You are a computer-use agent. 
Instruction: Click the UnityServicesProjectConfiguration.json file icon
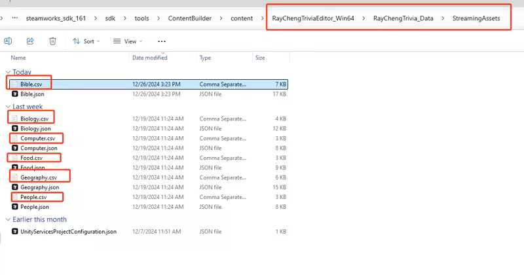click(x=15, y=232)
